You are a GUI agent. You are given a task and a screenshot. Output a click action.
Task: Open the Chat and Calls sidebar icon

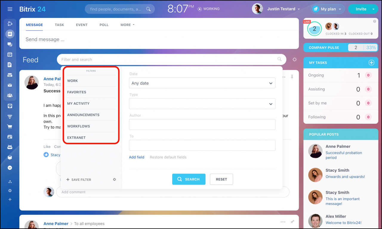coord(10,44)
